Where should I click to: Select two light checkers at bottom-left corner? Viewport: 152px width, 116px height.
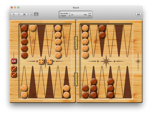click(x=24, y=92)
